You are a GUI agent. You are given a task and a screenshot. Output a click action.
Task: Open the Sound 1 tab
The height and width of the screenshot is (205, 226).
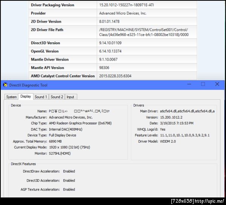tap(41, 97)
